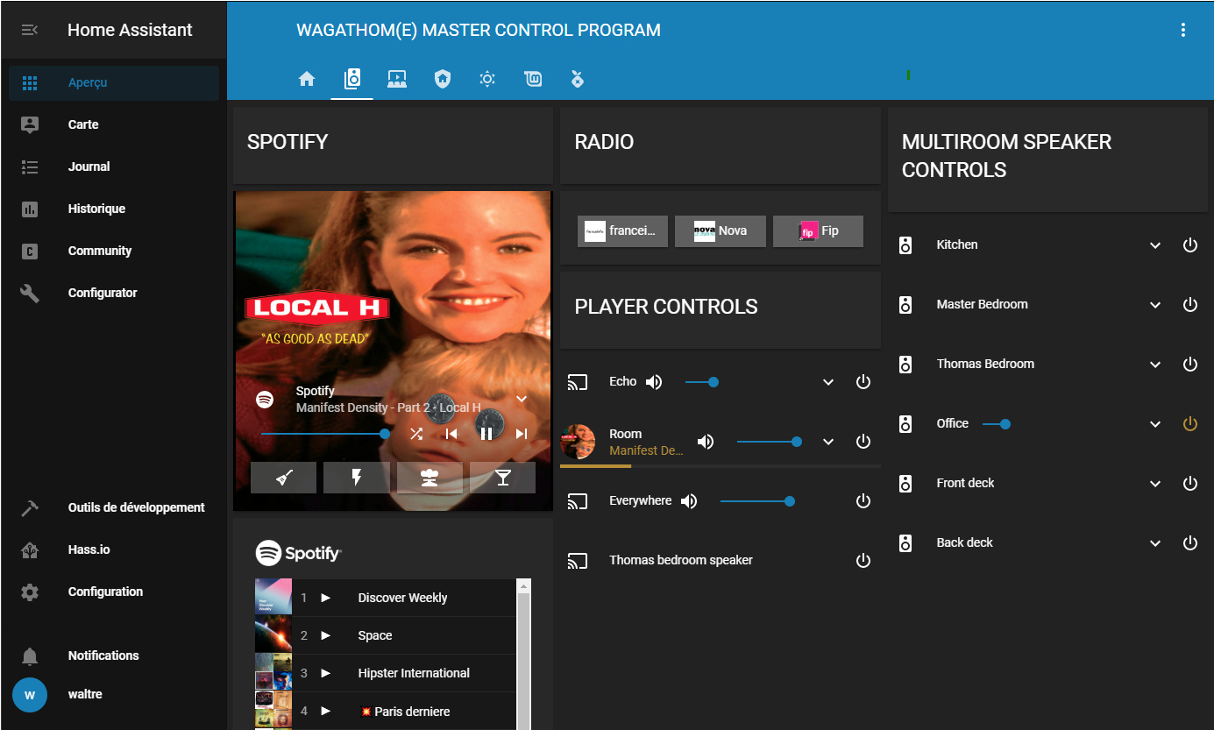This screenshot has height=730, width=1214.
Task: Pause the Spotify playback
Action: coord(486,434)
